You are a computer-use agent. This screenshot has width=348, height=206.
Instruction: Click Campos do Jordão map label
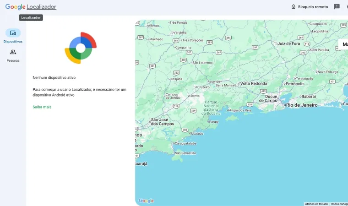pos(173,96)
